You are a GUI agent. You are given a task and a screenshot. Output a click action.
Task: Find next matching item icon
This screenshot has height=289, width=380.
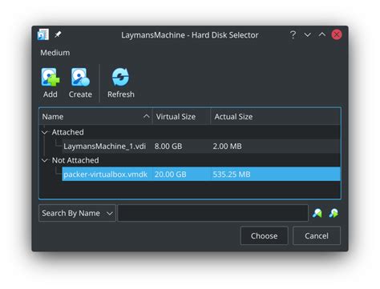334,213
